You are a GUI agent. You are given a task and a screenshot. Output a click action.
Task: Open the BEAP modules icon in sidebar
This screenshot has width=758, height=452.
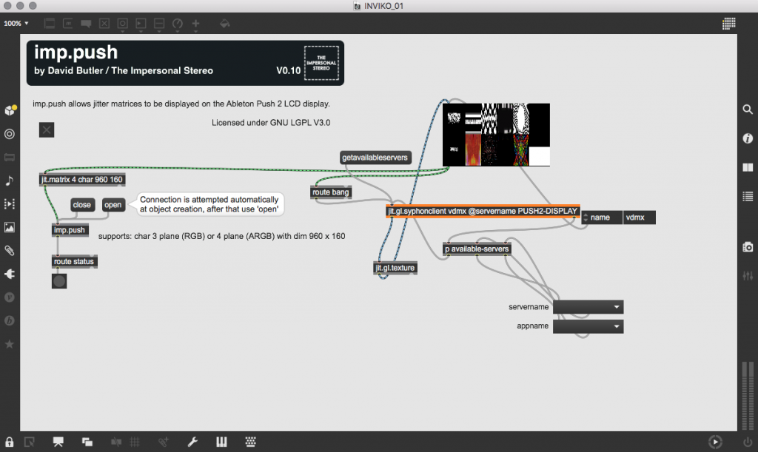[x=9, y=320]
